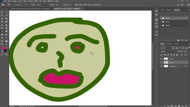Screen dimensions: 190x107
Task: Open the Help menu
Action: point(57,1)
